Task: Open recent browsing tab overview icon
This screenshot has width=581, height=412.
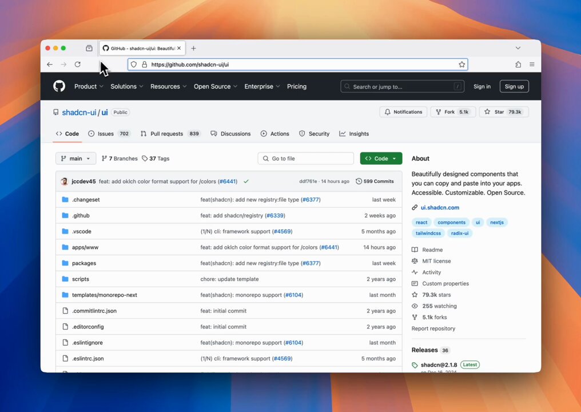Action: coord(89,48)
